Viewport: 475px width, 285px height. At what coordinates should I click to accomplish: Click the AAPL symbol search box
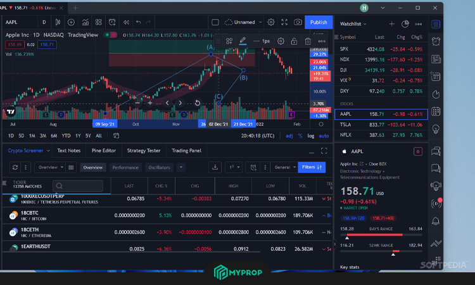(20, 22)
